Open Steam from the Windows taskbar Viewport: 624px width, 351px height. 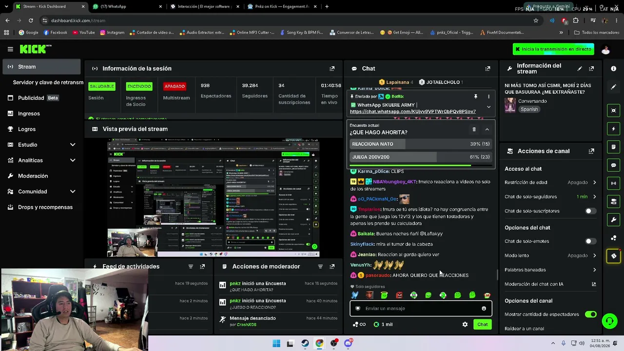(x=305, y=344)
